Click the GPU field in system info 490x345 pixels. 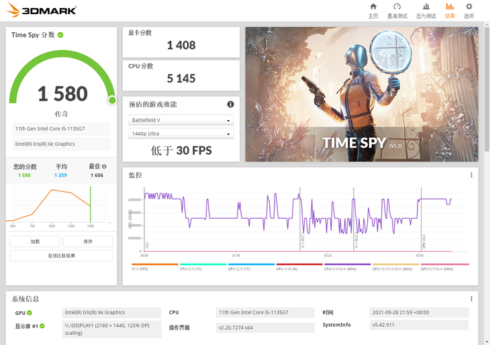tap(111, 313)
